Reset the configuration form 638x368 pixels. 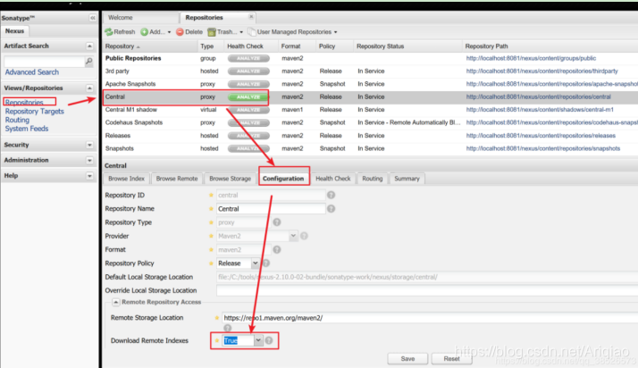(x=451, y=359)
